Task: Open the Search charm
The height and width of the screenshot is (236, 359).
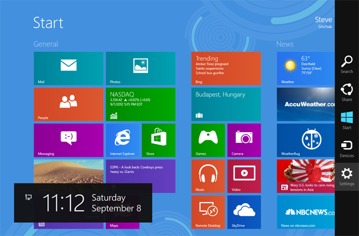Action: click(346, 65)
